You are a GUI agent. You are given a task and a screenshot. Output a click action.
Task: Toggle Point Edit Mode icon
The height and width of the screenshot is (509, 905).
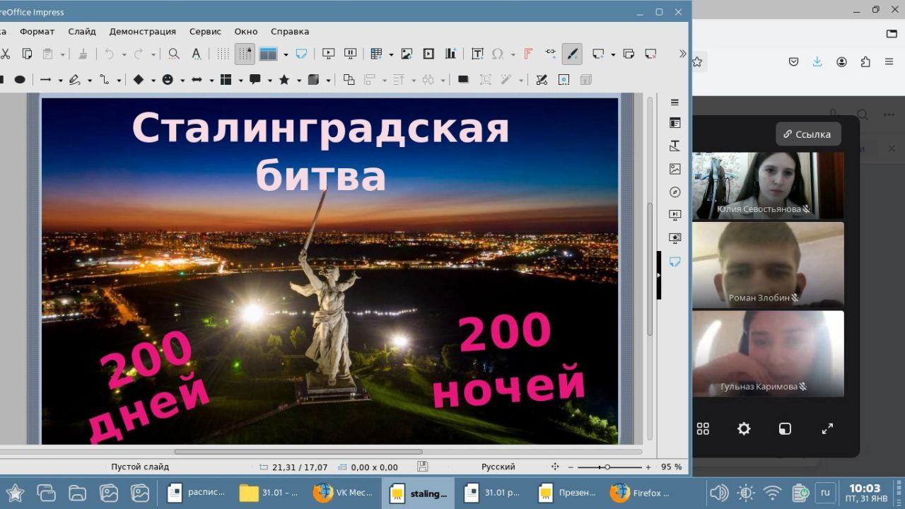(542, 80)
